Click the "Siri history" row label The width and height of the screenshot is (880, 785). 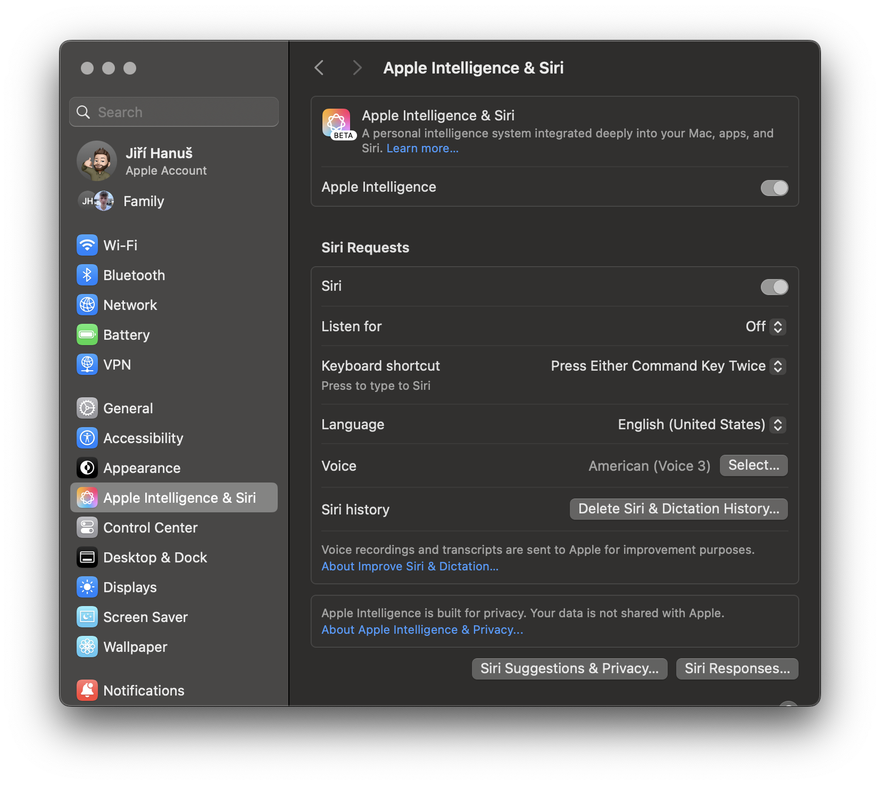click(355, 510)
